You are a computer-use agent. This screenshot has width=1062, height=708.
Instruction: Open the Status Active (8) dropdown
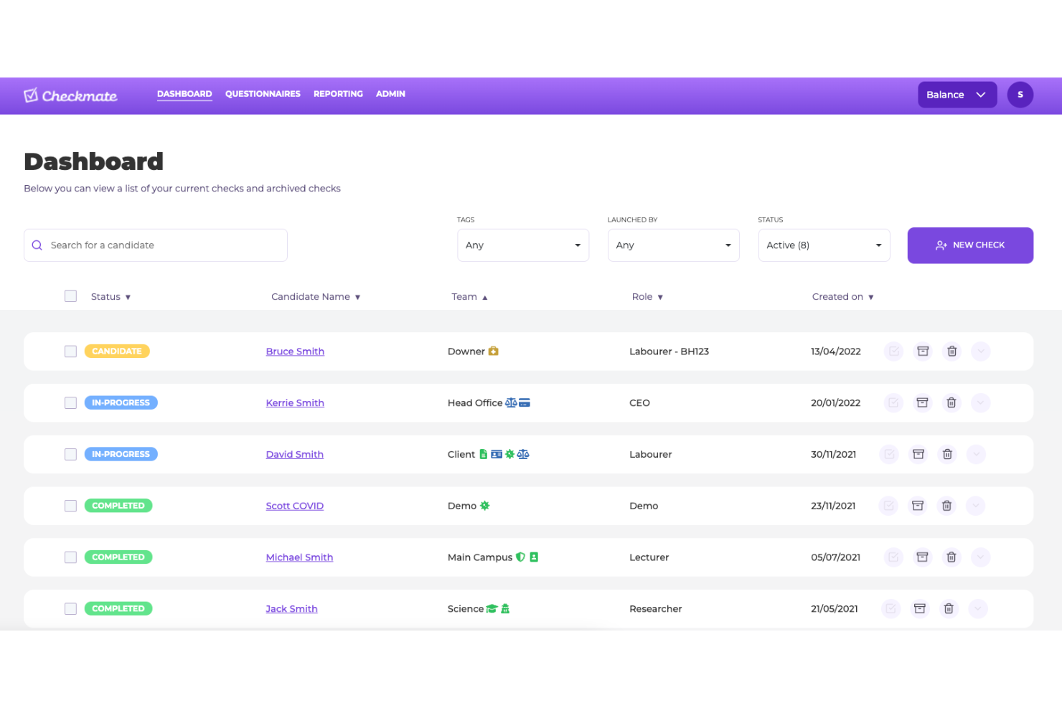click(824, 245)
